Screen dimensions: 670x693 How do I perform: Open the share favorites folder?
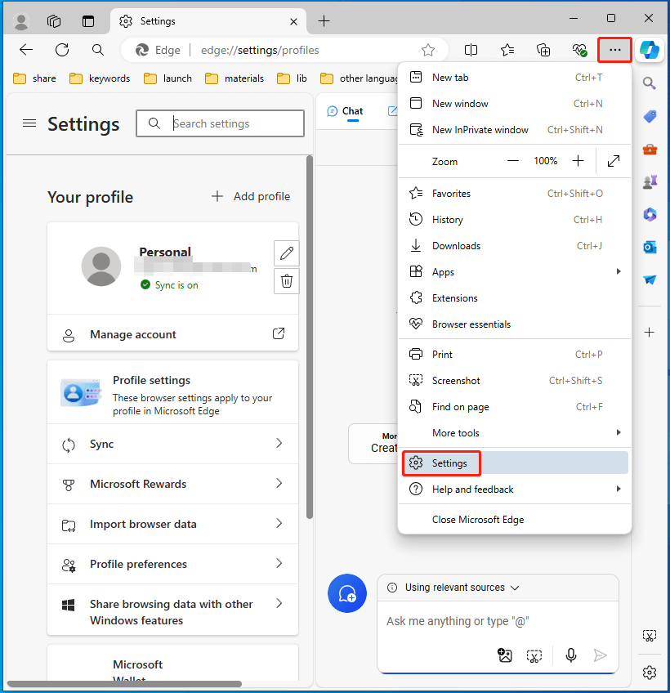[34, 78]
